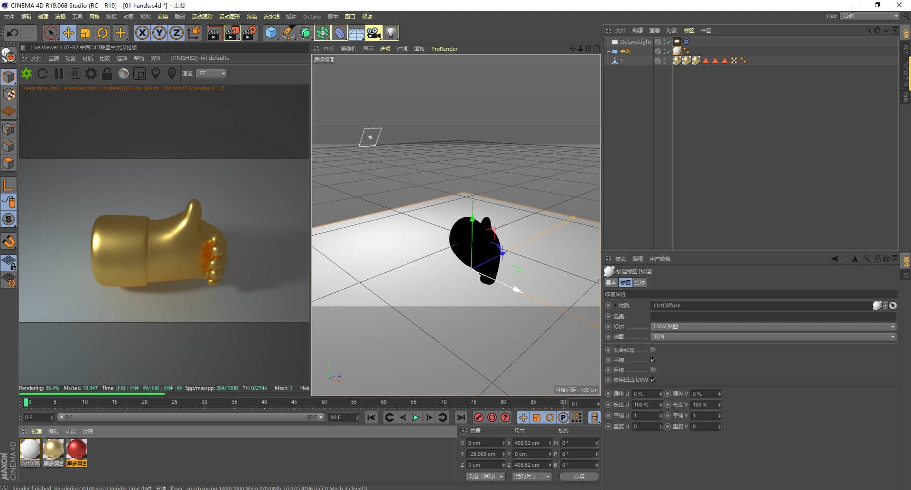The image size is (911, 490).
Task: Click the record keyframe button
Action: 479,417
